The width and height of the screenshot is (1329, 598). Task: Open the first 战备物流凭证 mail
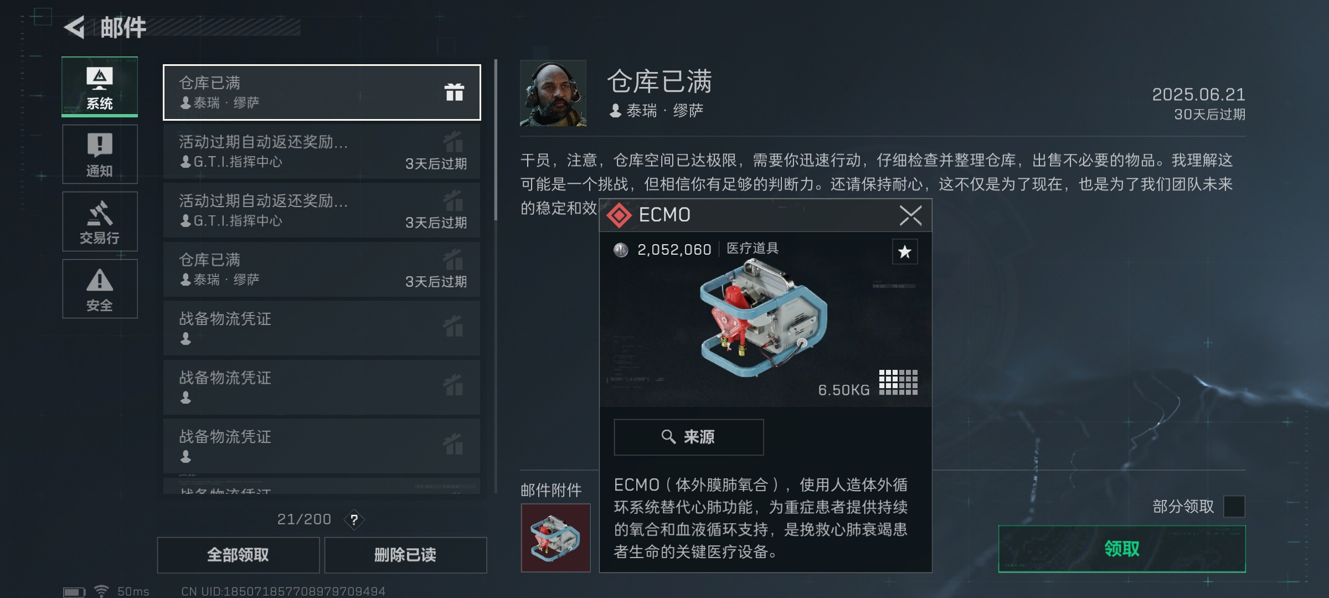(322, 328)
